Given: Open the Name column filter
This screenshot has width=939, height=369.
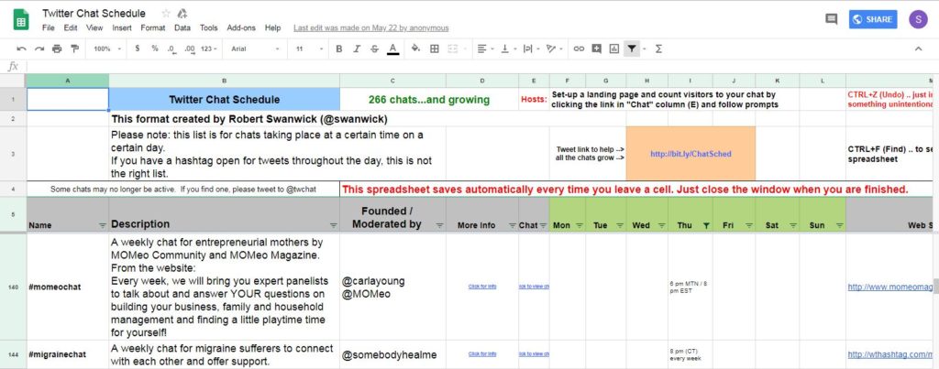Looking at the screenshot, I should (x=103, y=225).
